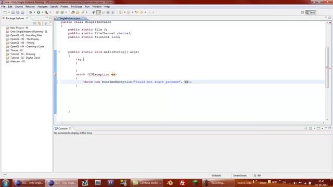The width and height of the screenshot is (333, 187).
Task: Open the New Java Class dropdown arrow
Action: click(66, 12)
